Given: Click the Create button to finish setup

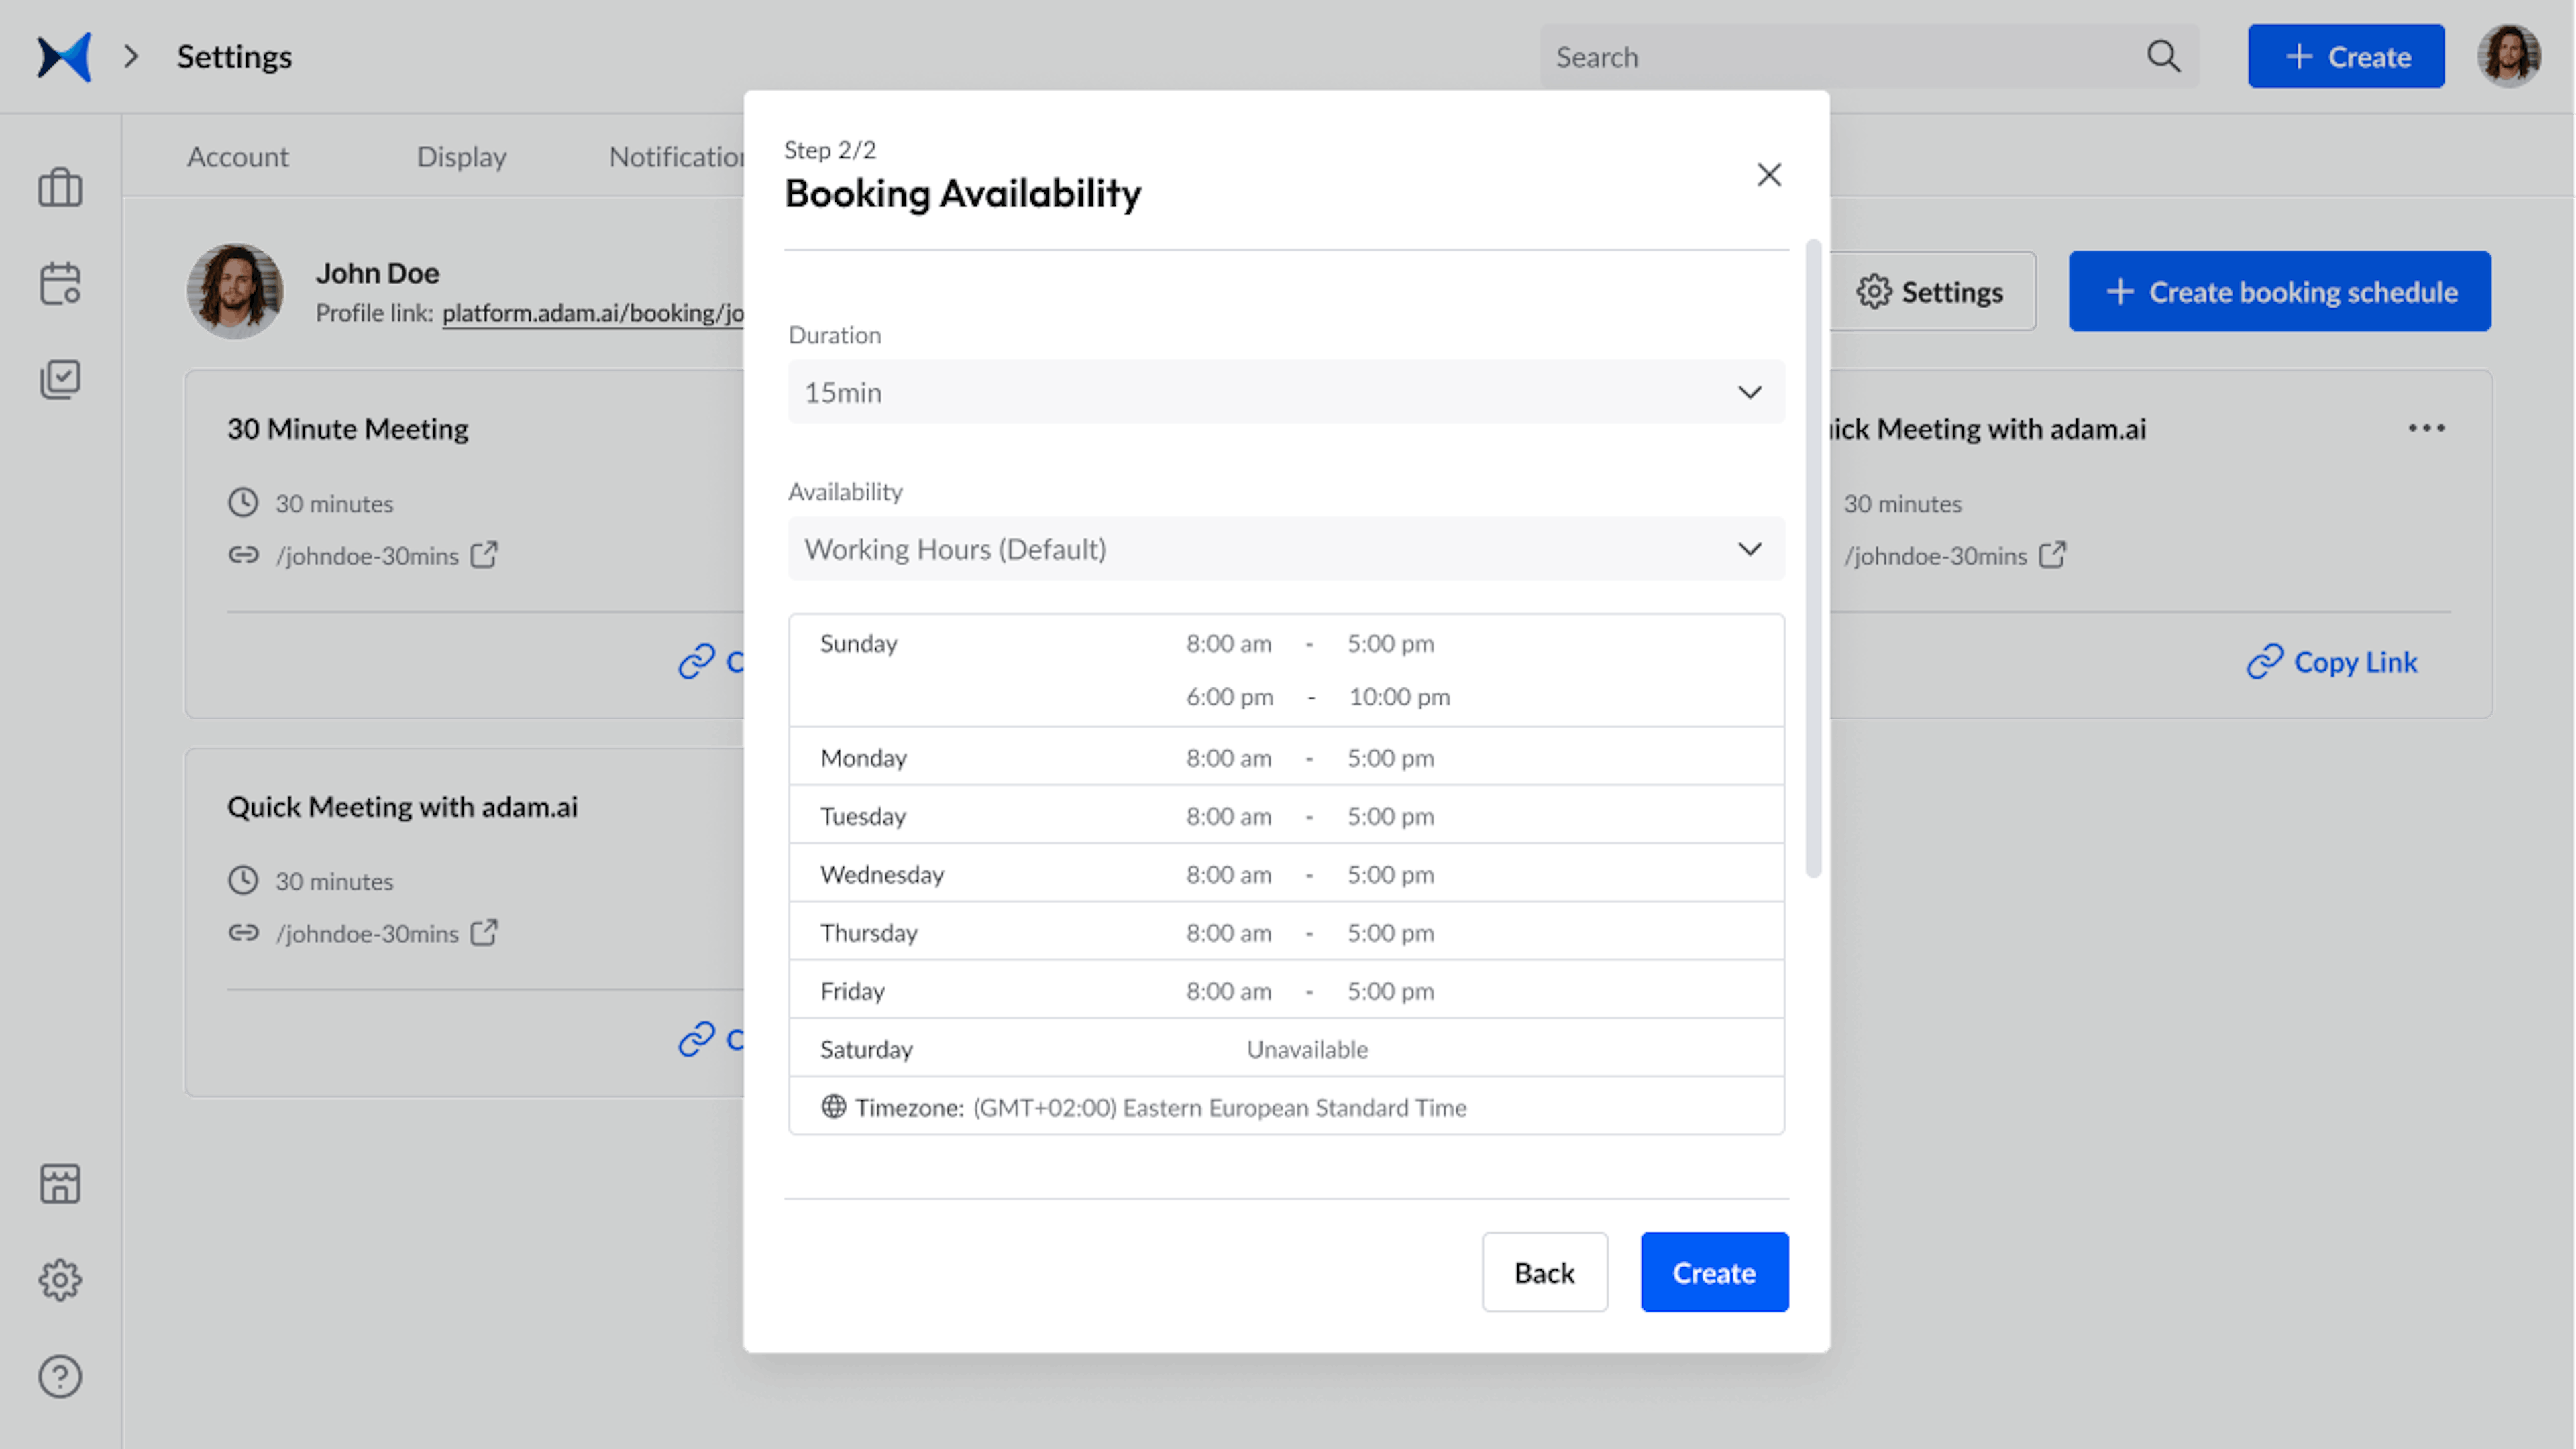Looking at the screenshot, I should coord(1713,1272).
